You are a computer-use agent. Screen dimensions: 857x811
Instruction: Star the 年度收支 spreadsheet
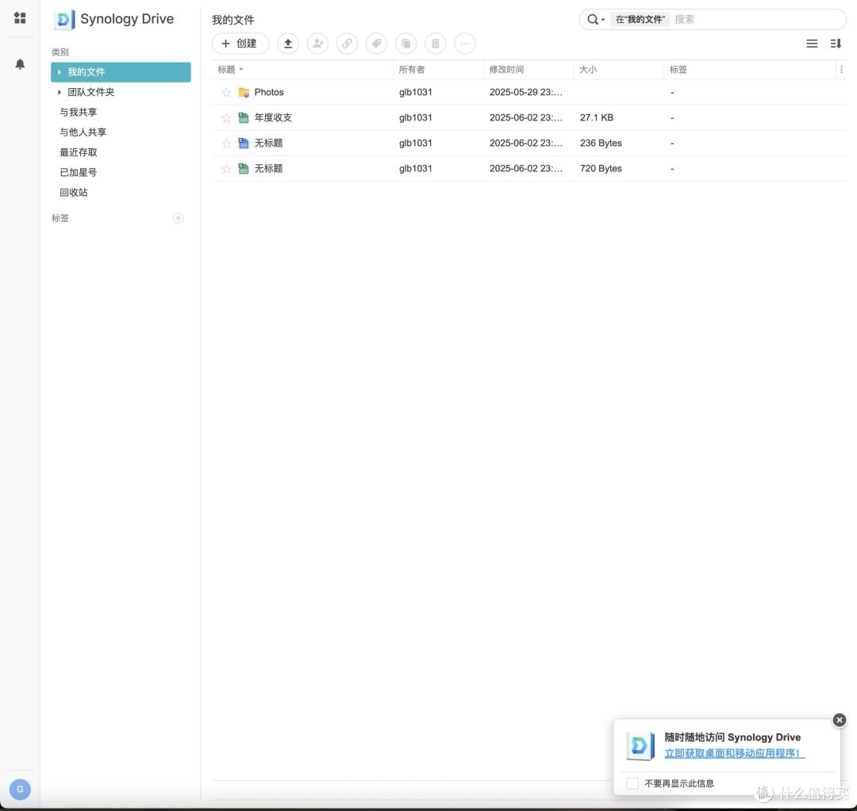226,118
